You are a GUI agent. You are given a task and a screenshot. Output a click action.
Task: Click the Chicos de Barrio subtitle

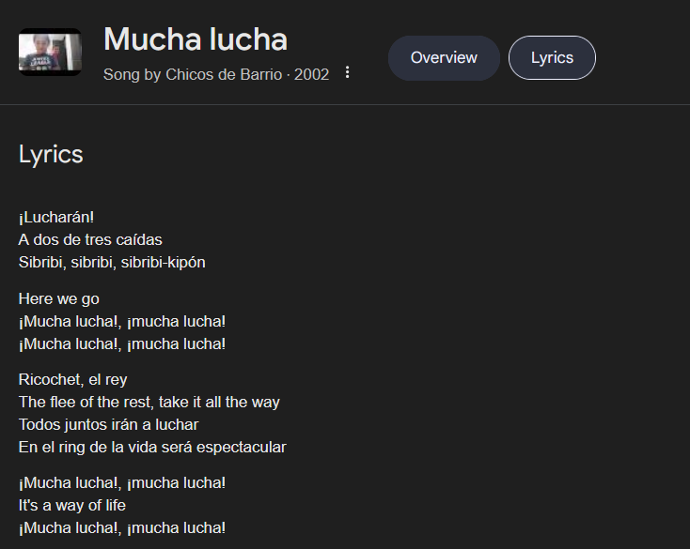[x=216, y=75]
